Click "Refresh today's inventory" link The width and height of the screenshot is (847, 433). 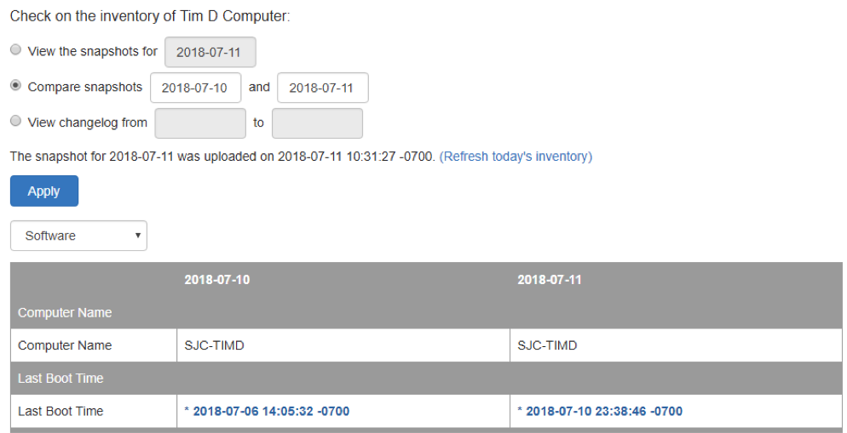point(516,157)
